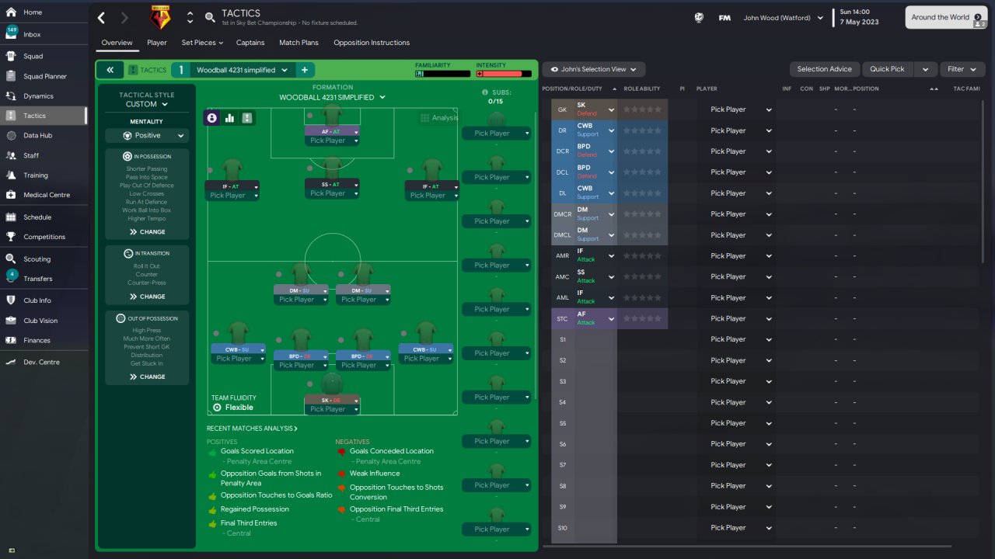Open the team selector up-down arrows

click(190, 17)
